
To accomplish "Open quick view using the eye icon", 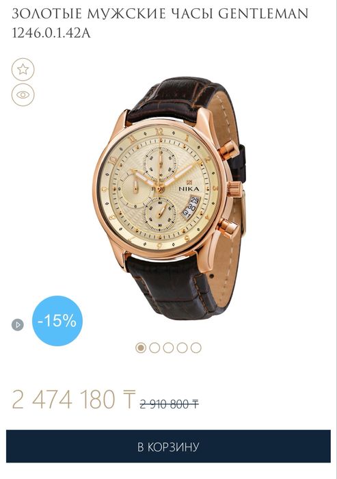I will (x=23, y=94).
